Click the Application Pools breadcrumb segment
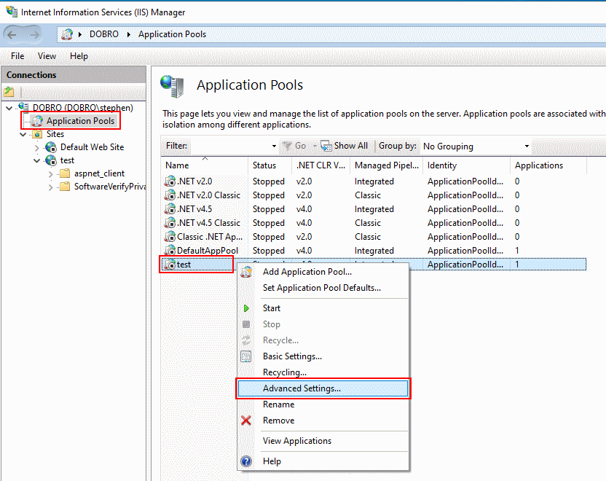This screenshot has width=606, height=481. 173,34
